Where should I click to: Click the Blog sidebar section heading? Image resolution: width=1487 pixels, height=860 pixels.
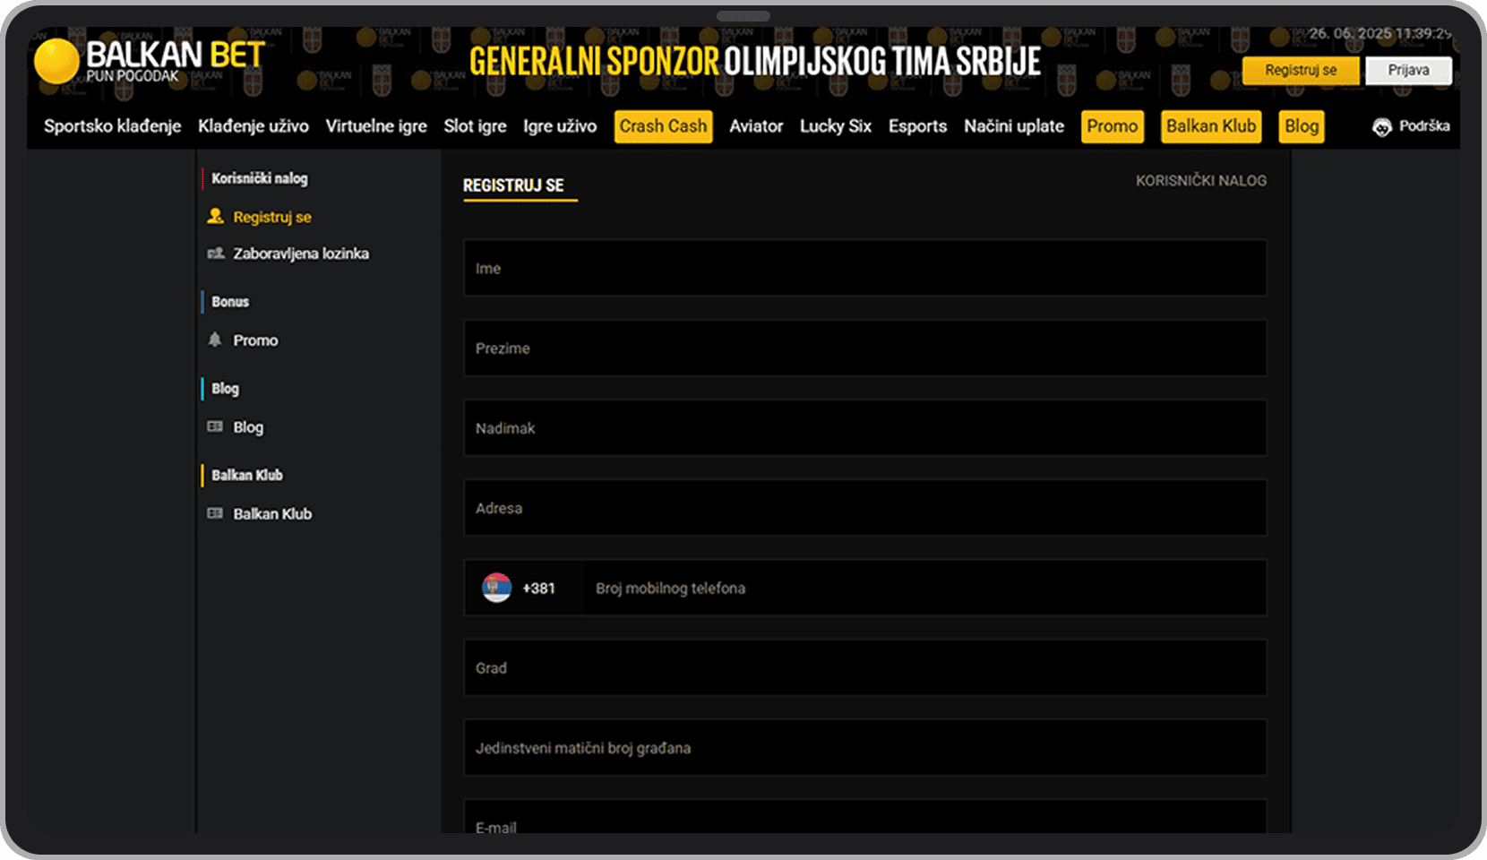point(225,389)
